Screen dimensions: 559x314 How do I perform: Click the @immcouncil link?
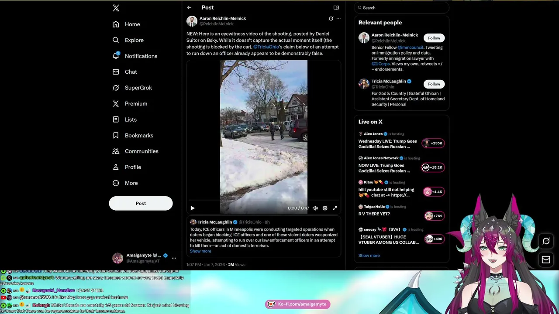point(411,48)
